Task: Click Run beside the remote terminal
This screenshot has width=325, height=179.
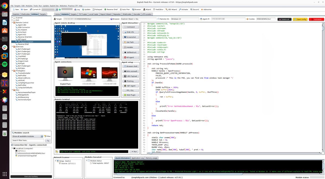Action: tap(134, 152)
